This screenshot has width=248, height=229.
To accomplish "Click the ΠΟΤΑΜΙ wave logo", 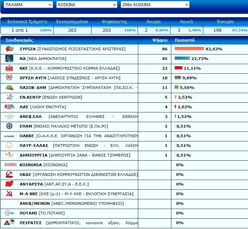I will coord(9,213).
